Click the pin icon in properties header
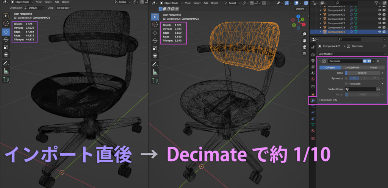Screen dimensions: 388x188 (x=385, y=46)
